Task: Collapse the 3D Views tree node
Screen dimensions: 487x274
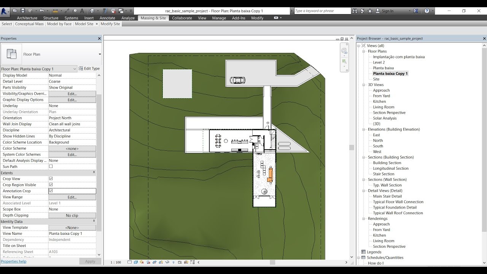Action: pos(364,84)
